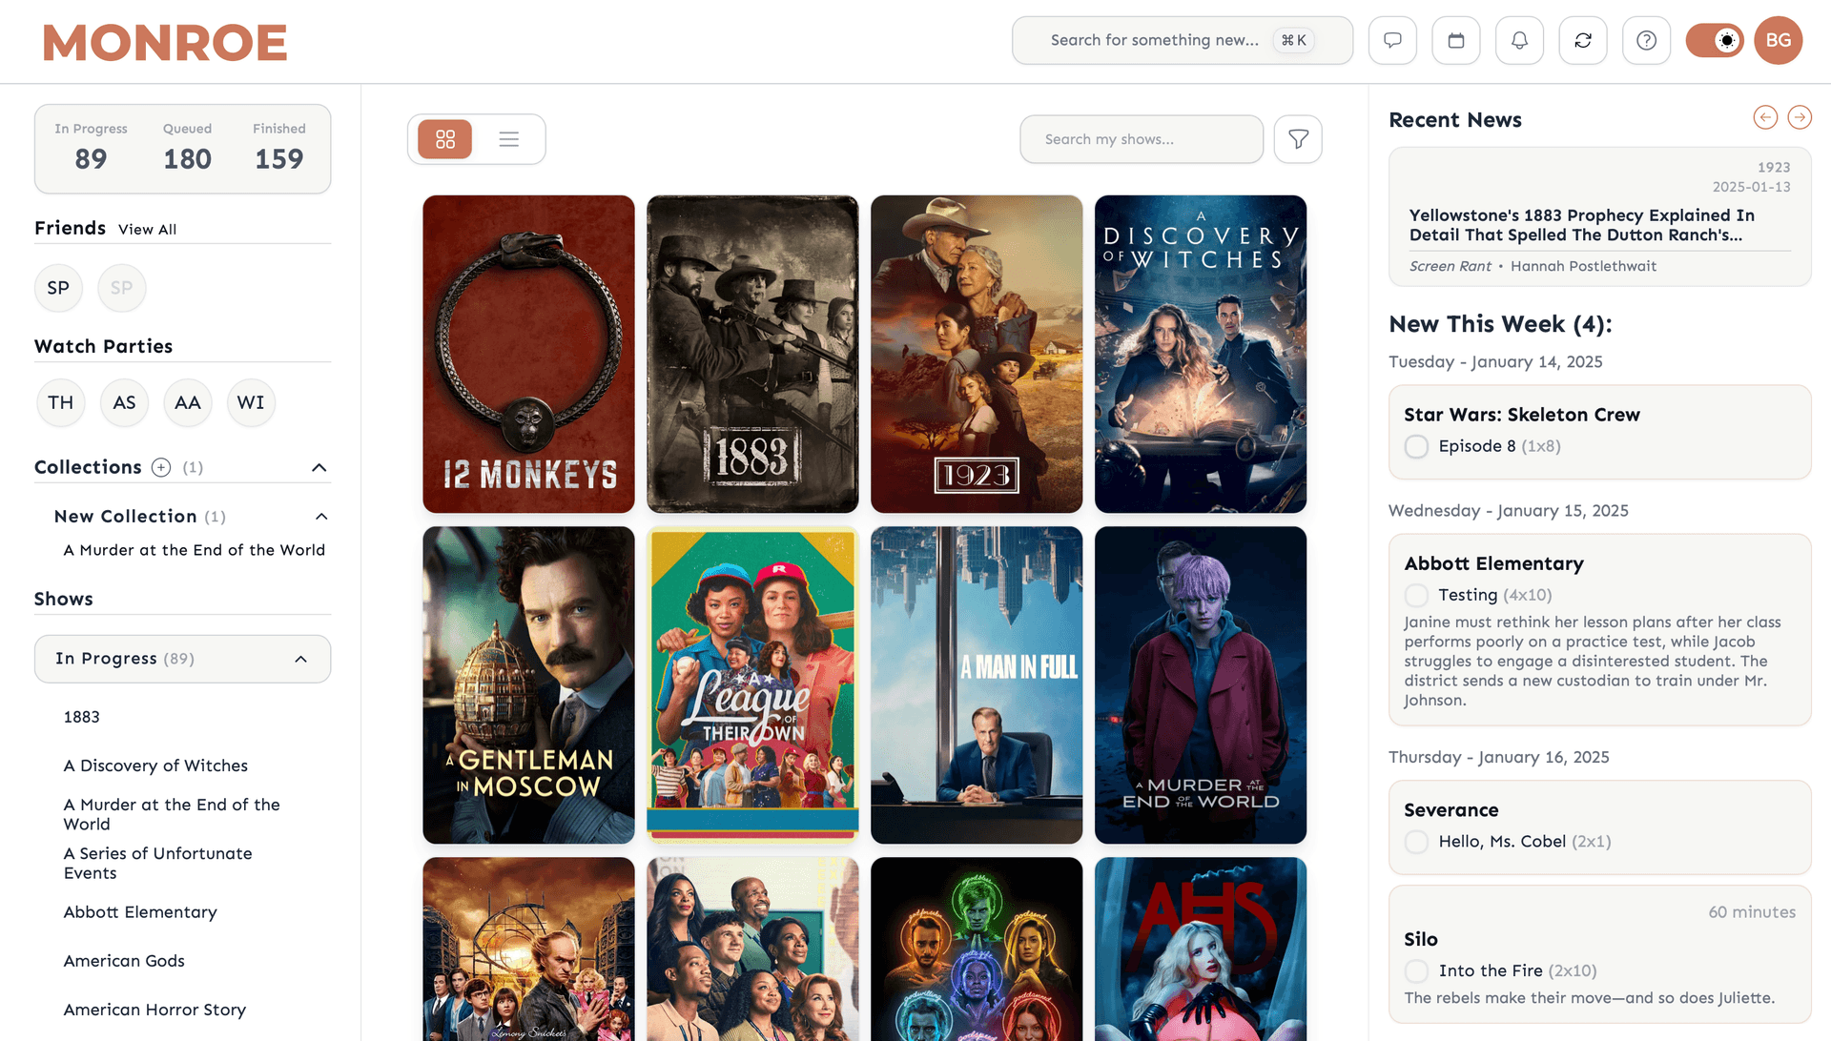Select the Finished stat tab
This screenshot has width=1831, height=1041.
pyautogui.click(x=278, y=149)
